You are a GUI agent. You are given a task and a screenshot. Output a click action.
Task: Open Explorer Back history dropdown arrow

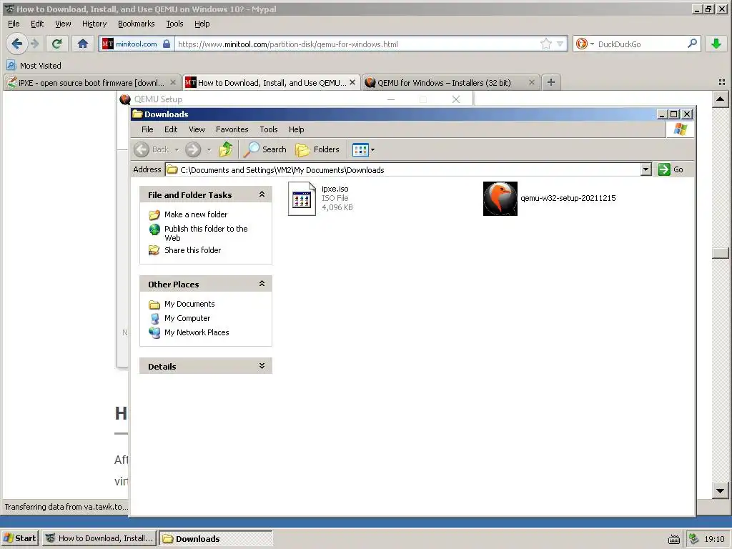pyautogui.click(x=177, y=150)
